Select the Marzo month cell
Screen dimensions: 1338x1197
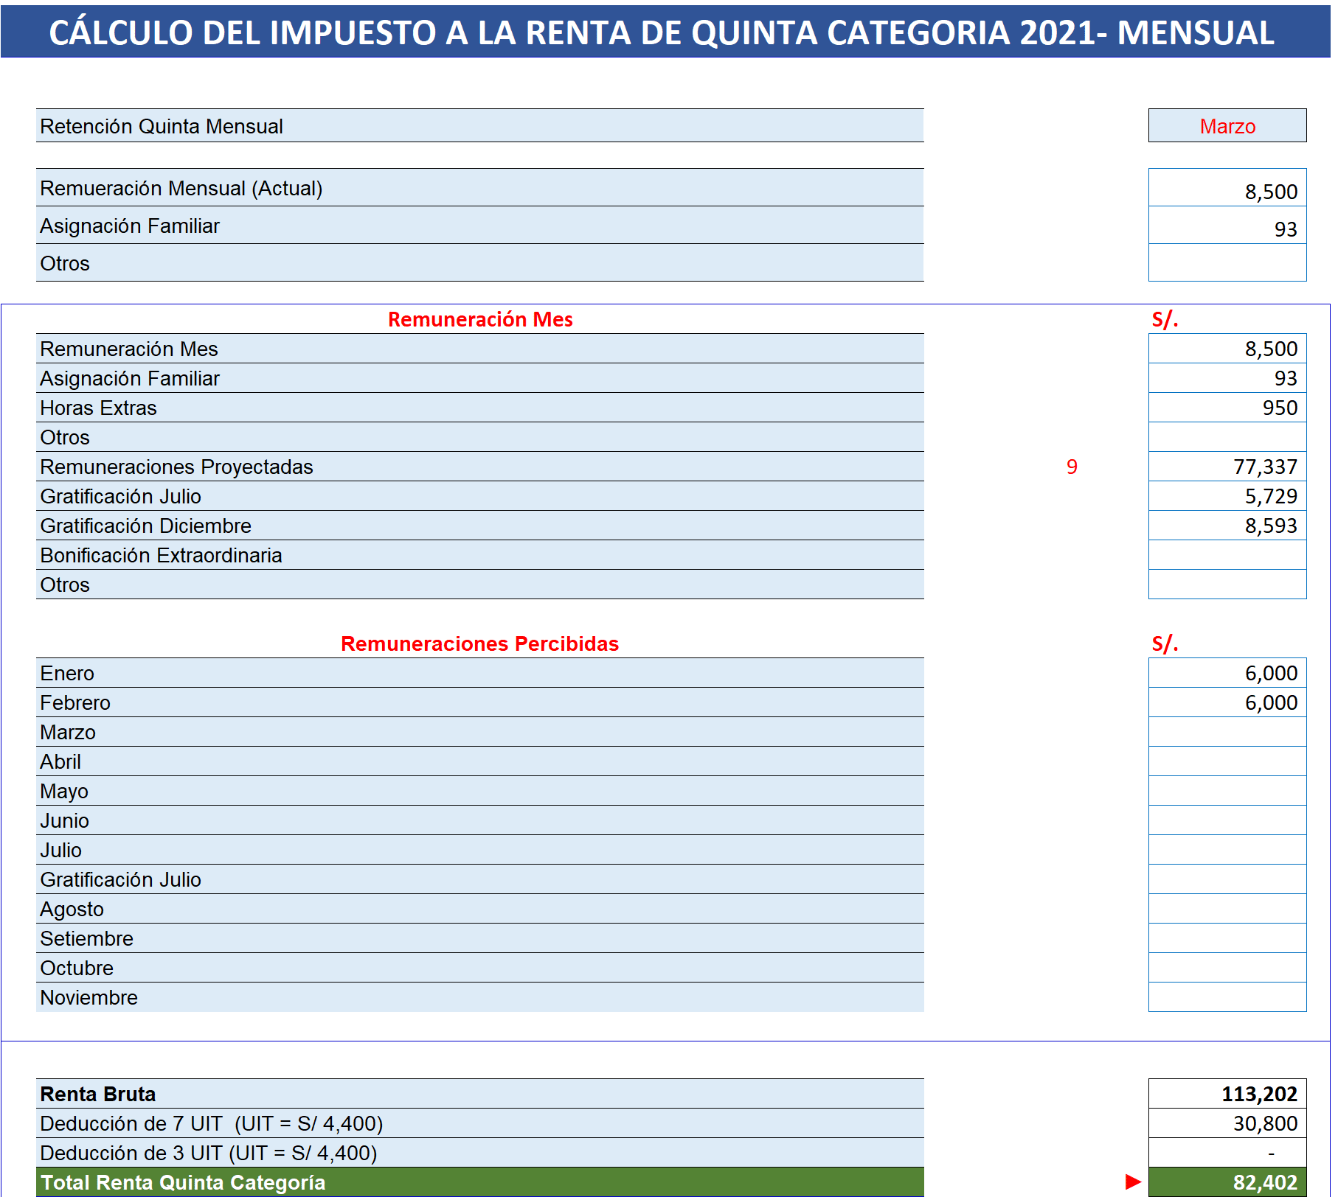pyautogui.click(x=1227, y=126)
